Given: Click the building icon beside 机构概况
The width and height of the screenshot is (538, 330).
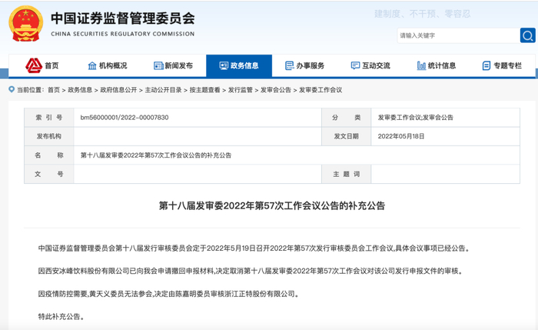Looking at the screenshot, I should [x=92, y=66].
